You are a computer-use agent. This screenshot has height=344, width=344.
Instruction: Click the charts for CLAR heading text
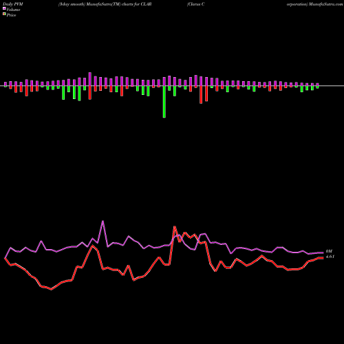137,4
